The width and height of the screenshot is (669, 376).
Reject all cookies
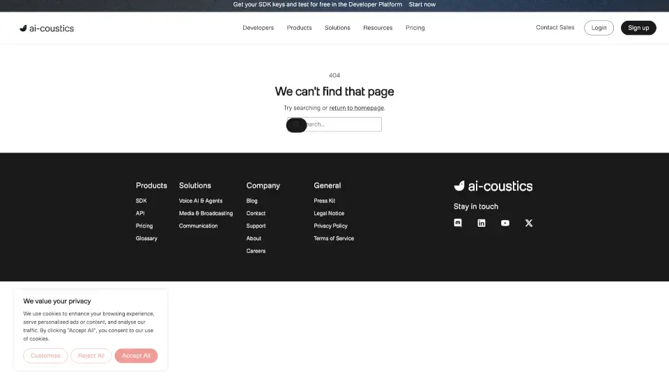point(91,356)
